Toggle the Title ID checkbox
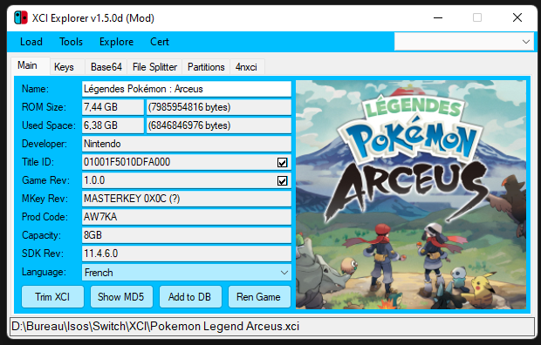 (282, 162)
